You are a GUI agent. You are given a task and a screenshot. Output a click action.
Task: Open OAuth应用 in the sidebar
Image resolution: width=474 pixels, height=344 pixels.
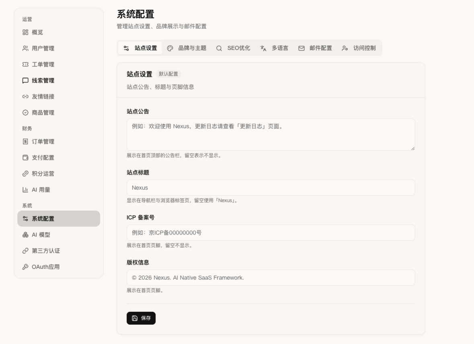pyautogui.click(x=59, y=267)
